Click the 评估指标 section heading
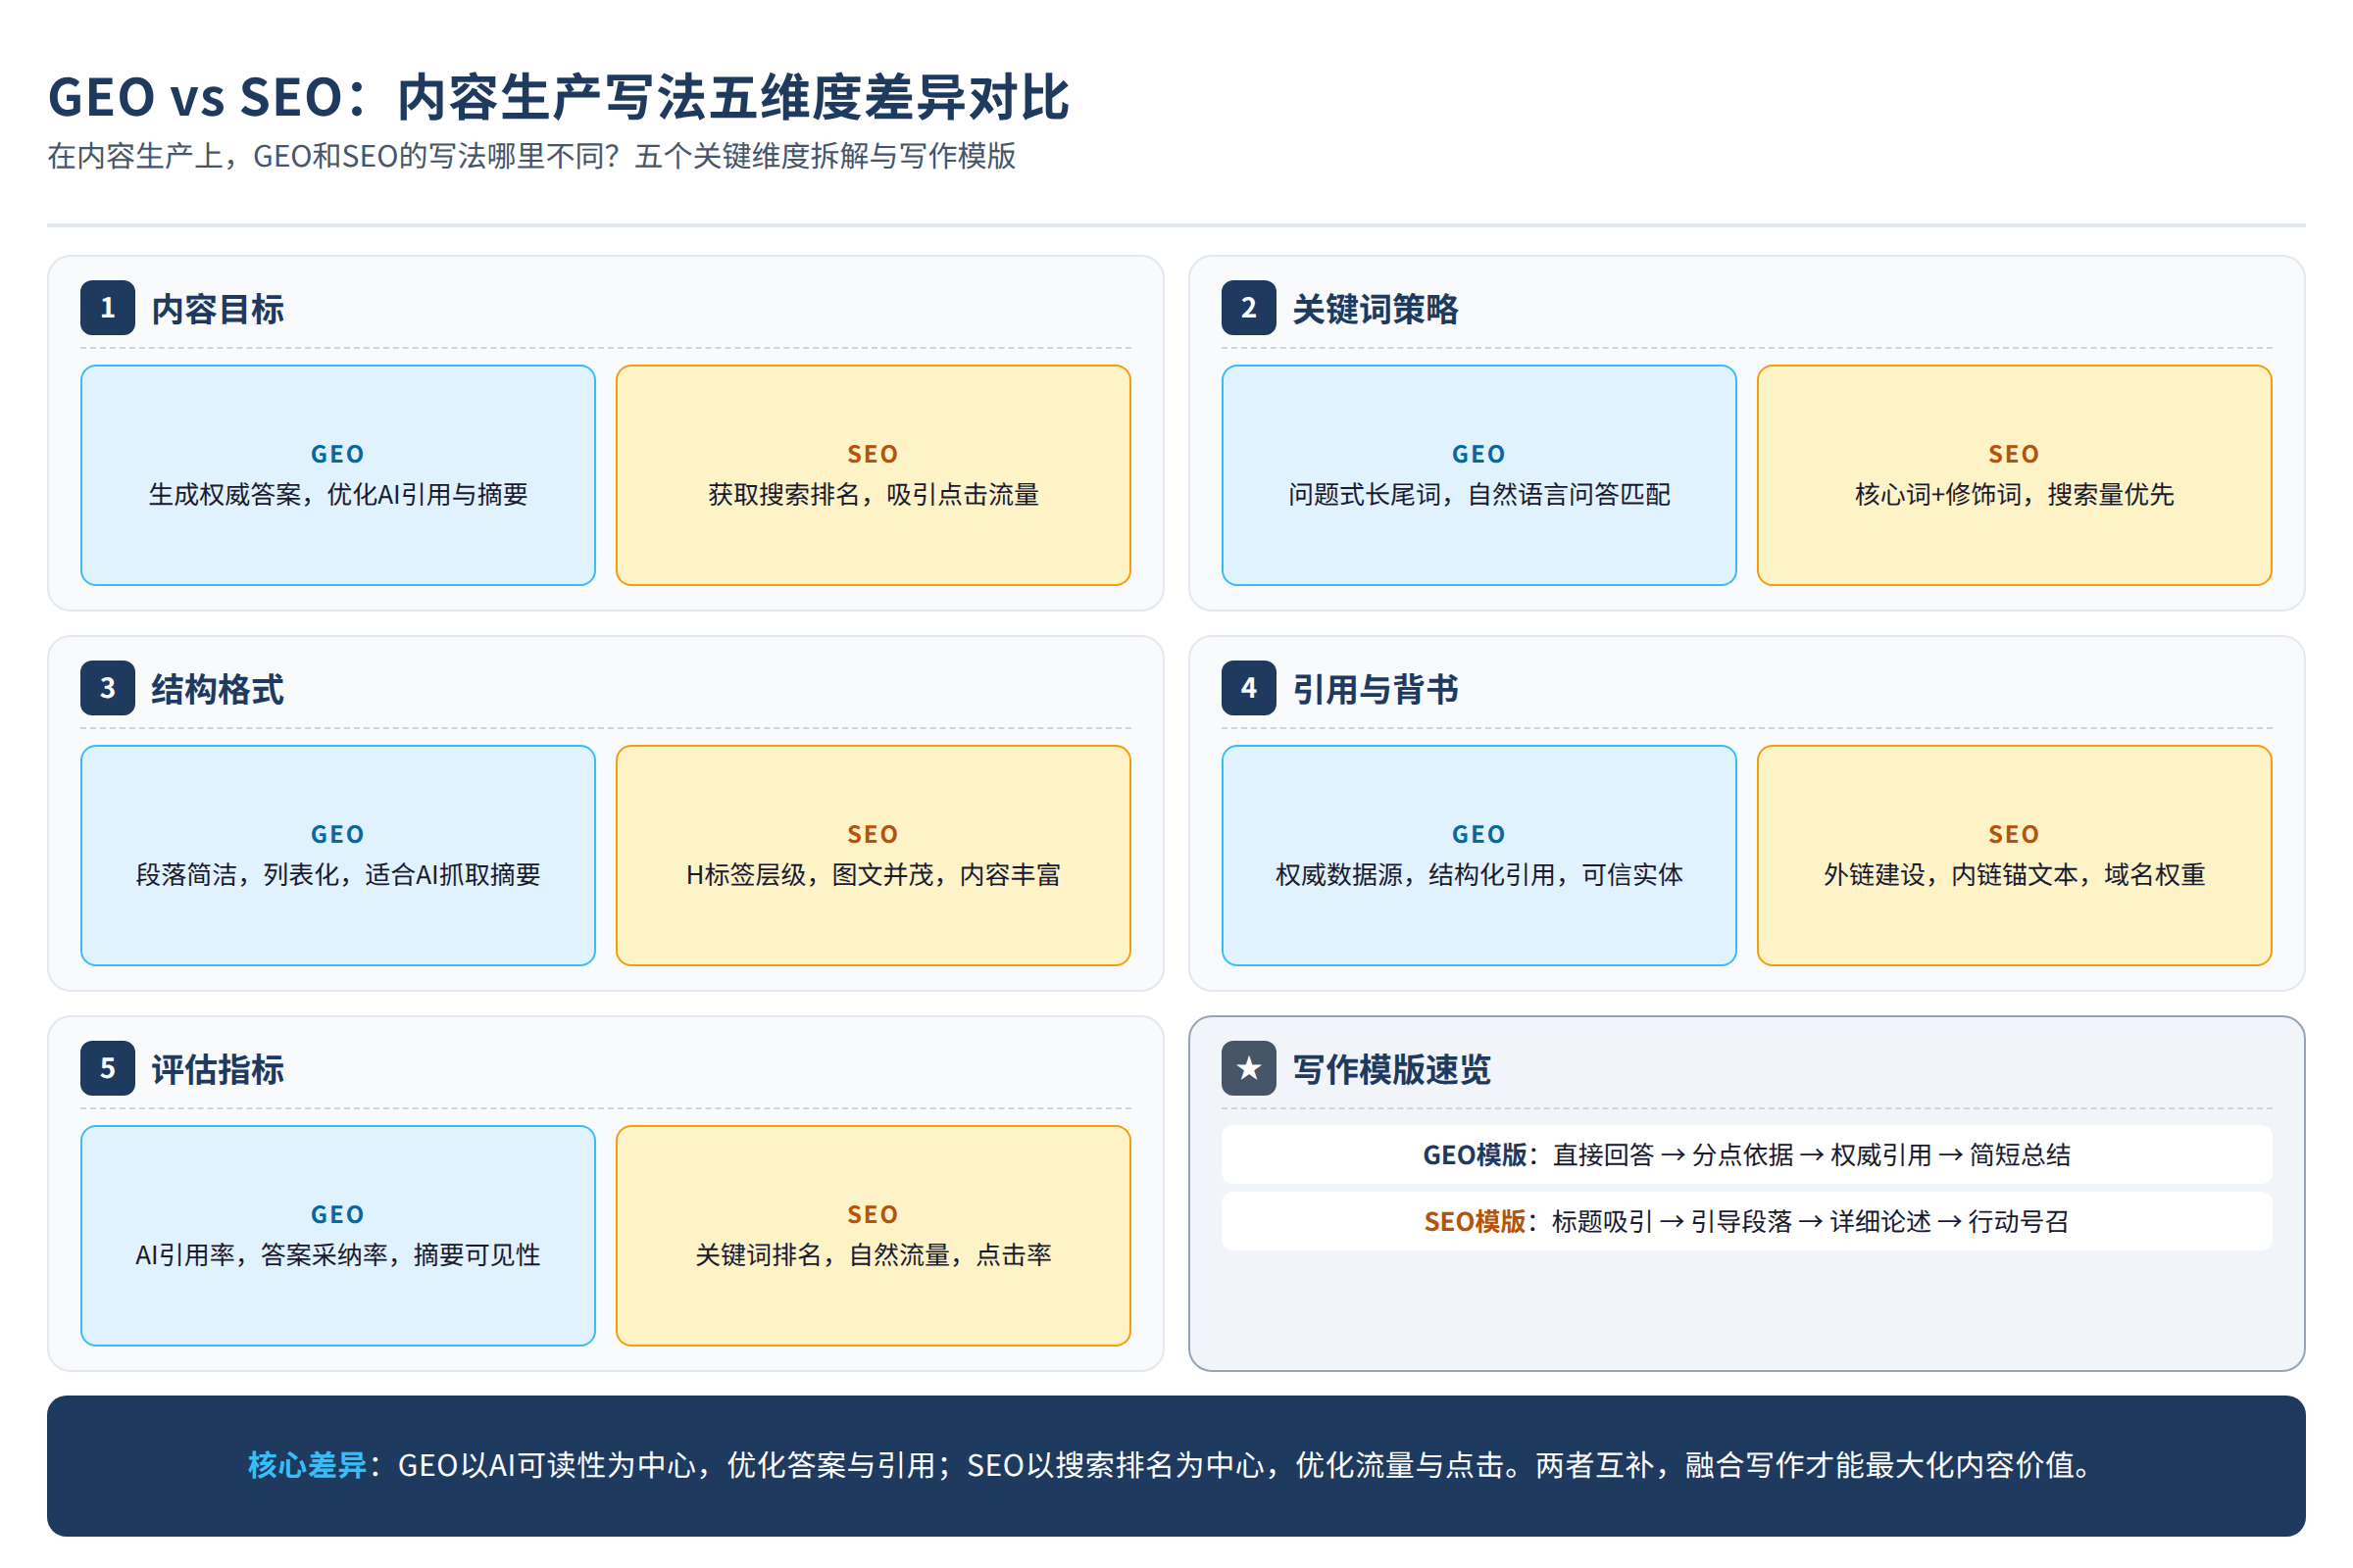 [217, 1069]
